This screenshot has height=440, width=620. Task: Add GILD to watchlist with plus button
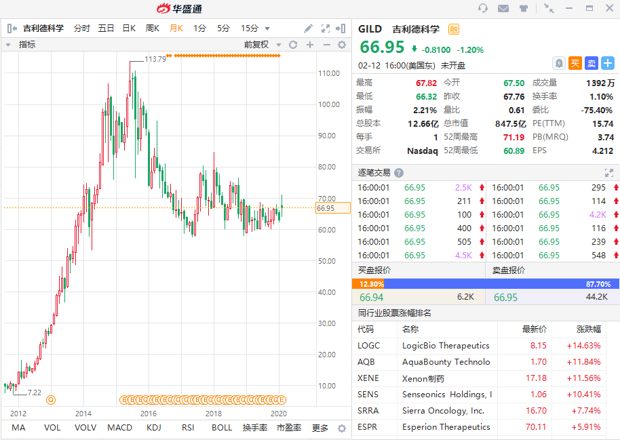pos(608,63)
